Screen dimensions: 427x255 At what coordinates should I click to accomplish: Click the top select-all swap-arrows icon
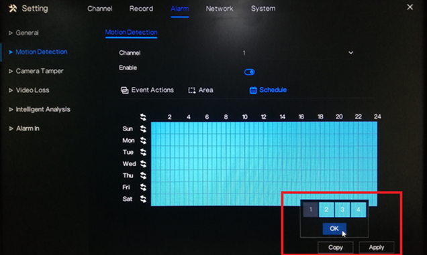tap(143, 117)
